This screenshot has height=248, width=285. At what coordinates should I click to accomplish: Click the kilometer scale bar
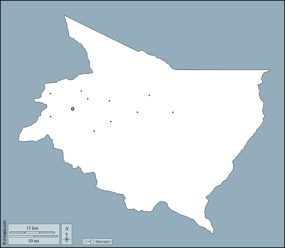[32, 232]
